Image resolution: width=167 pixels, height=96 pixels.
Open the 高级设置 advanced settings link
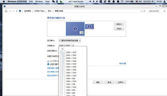(122, 63)
